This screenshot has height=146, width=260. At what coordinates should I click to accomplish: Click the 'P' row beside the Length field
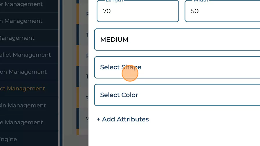[87, 14]
